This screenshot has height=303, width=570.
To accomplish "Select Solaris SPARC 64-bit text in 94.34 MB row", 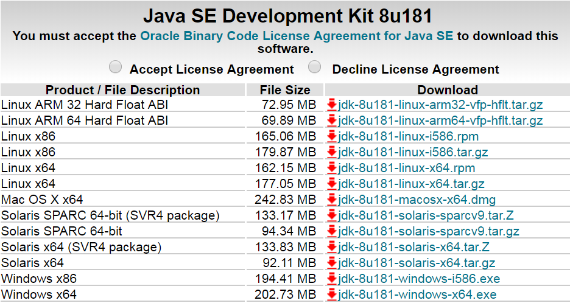I will (62, 231).
